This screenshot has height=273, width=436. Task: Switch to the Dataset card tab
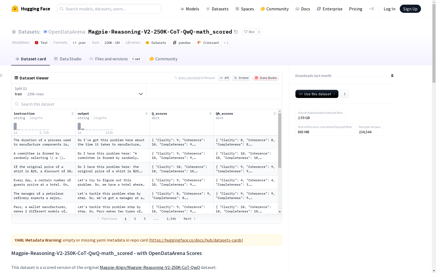pyautogui.click(x=31, y=59)
